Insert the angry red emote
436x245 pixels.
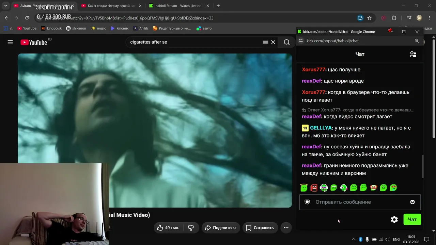coord(314,187)
